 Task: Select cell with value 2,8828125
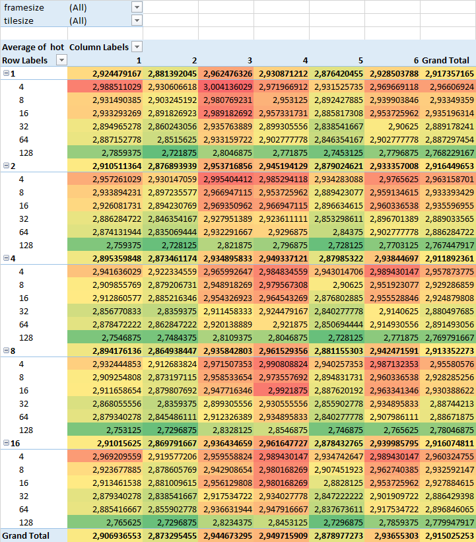pyautogui.click(x=337, y=483)
